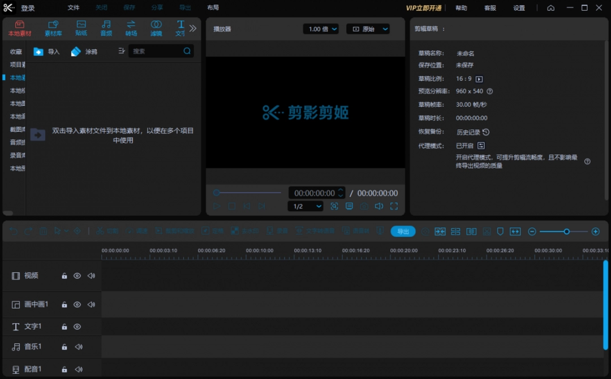
Task: Open the 原始 aspect ratio dropdown
Action: pyautogui.click(x=368, y=28)
